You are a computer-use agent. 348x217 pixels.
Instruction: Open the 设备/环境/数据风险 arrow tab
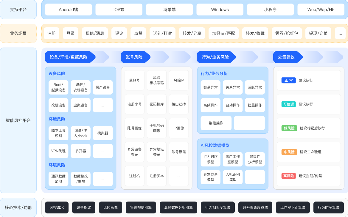click(69, 57)
